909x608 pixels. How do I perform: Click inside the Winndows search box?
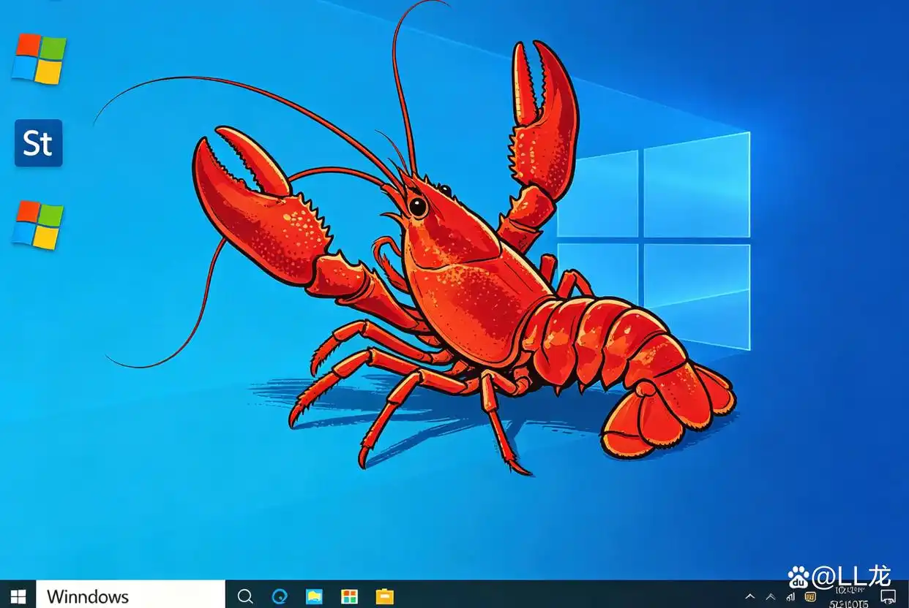(x=132, y=596)
